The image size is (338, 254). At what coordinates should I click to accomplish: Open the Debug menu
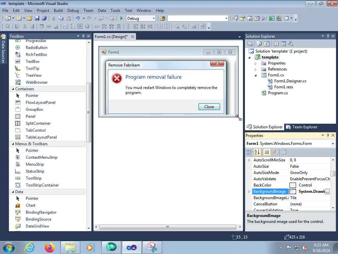[x=73, y=10]
